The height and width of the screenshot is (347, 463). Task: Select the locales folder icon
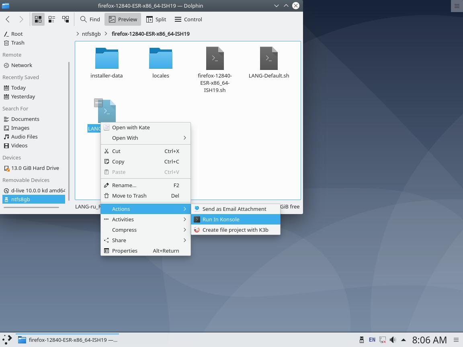(x=161, y=58)
